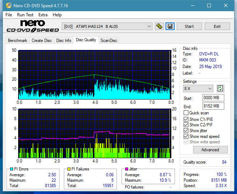Click the cyan PI Errors legend swatch
Viewport: 237px width, 194px height.
click(12, 169)
